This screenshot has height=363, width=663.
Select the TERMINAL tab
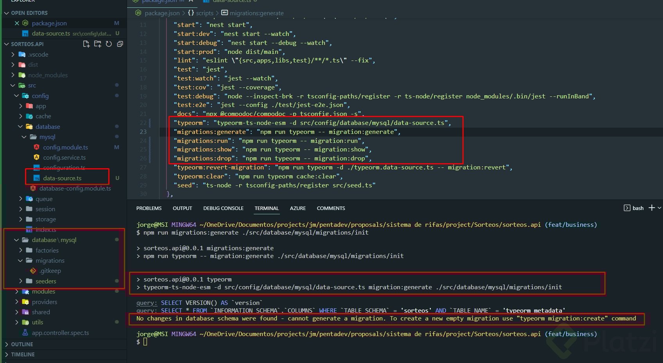tap(267, 208)
